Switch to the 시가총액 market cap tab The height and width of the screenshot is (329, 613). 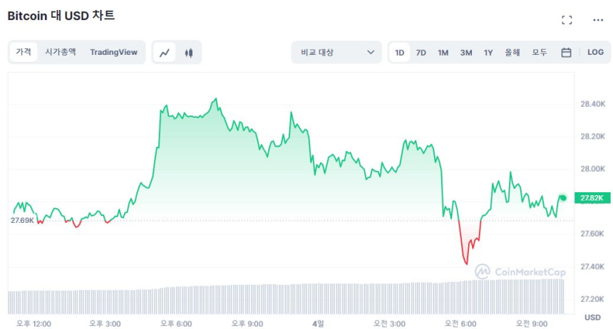coord(60,52)
